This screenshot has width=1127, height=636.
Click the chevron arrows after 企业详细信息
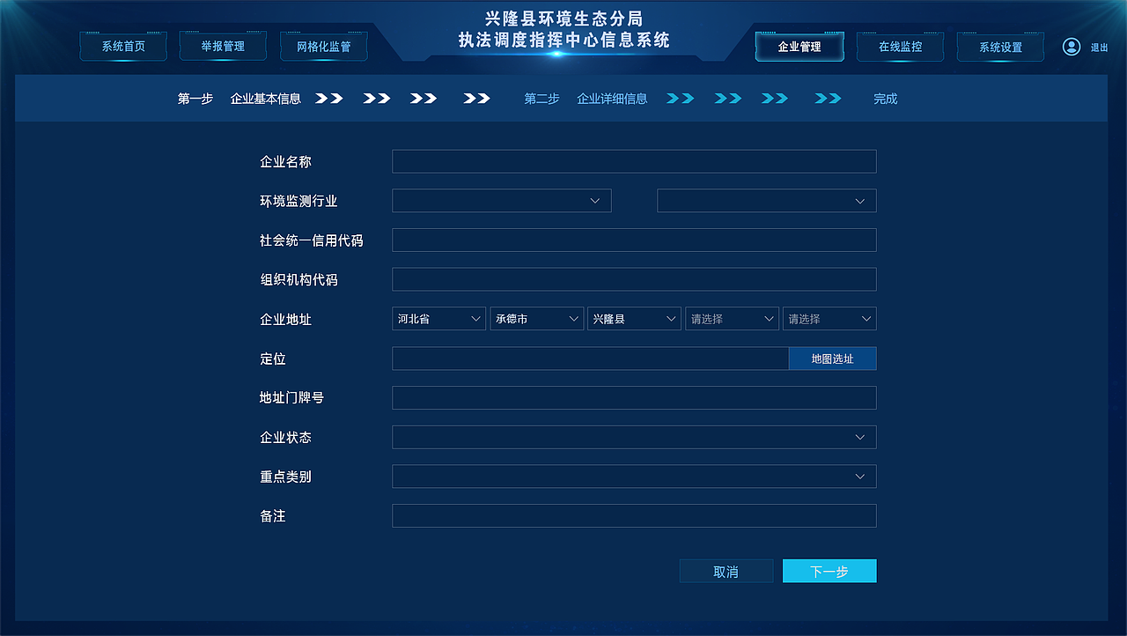[x=680, y=99]
